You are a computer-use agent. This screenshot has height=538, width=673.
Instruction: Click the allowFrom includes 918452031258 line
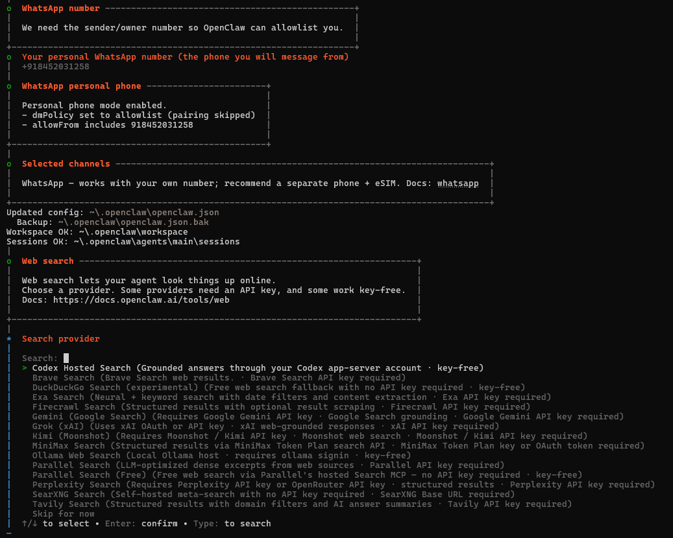(x=108, y=125)
